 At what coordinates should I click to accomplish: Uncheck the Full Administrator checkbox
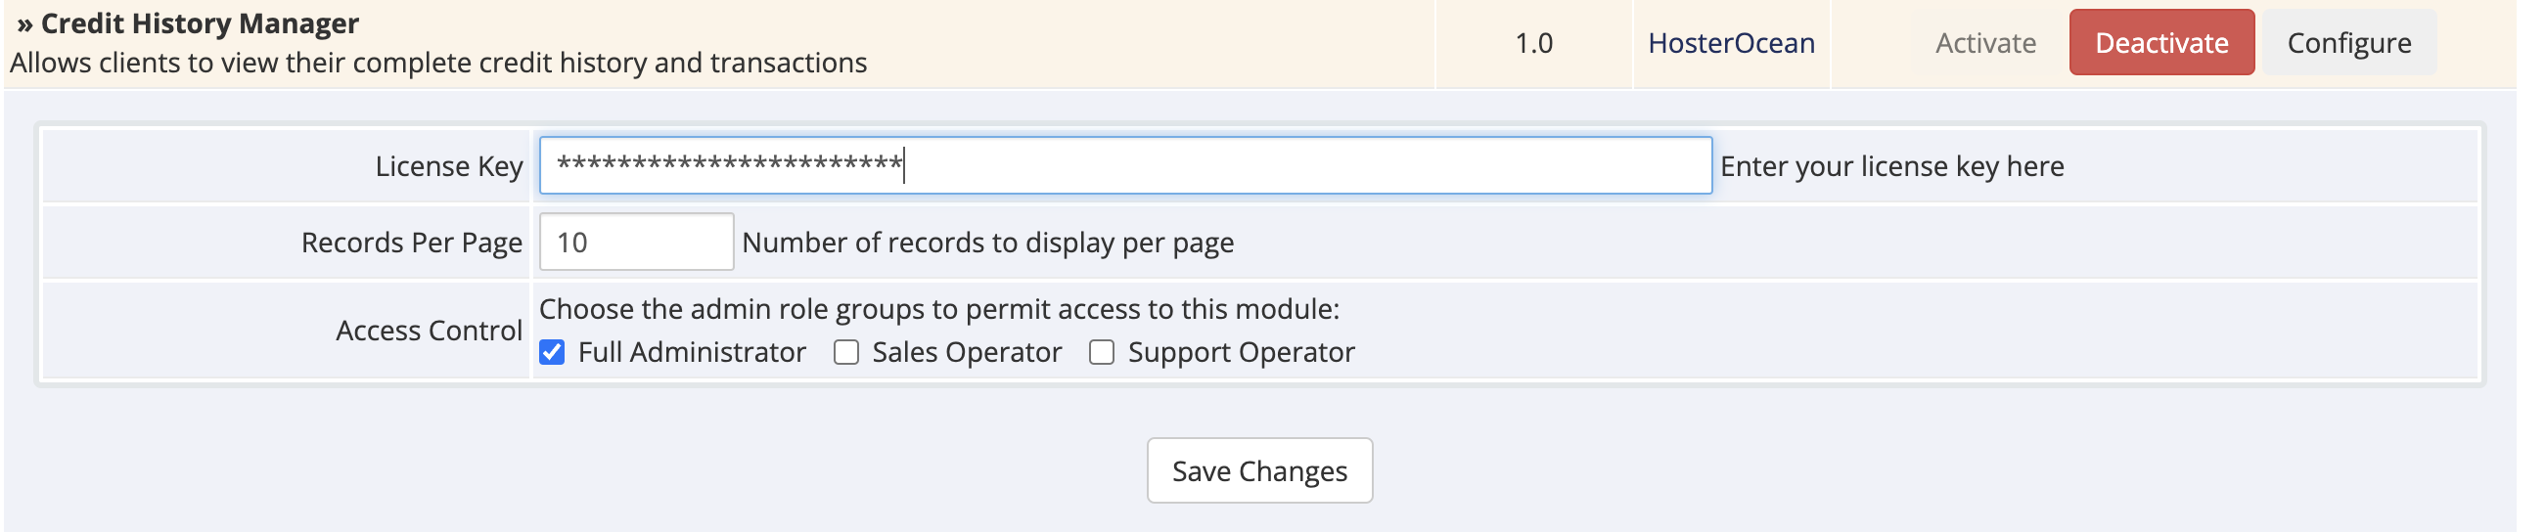552,352
